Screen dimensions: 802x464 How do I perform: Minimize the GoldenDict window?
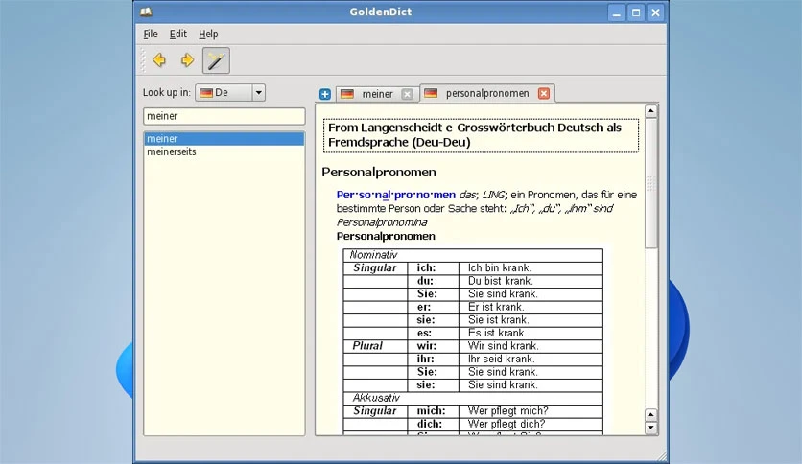[x=616, y=12]
